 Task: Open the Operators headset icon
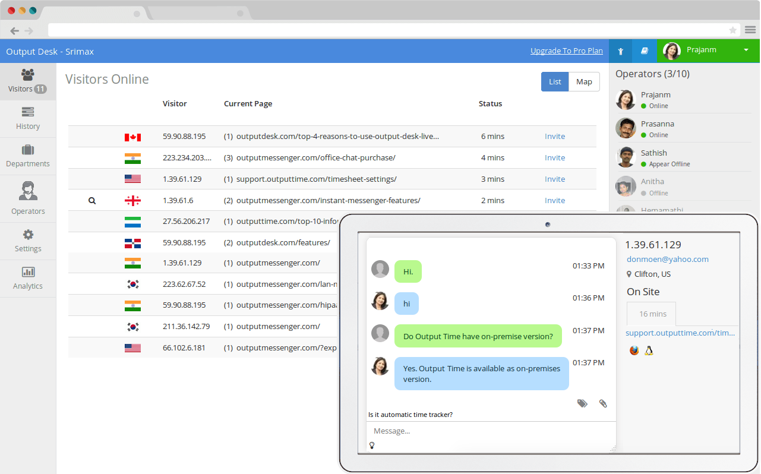(x=28, y=191)
